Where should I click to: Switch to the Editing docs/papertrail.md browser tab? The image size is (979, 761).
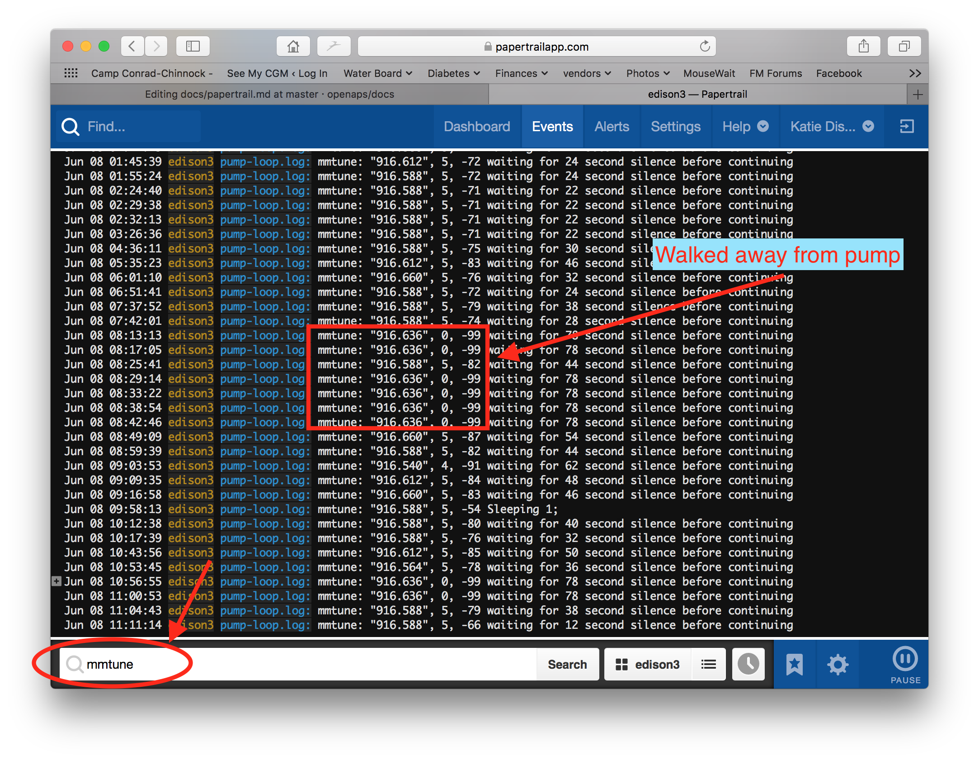click(269, 94)
